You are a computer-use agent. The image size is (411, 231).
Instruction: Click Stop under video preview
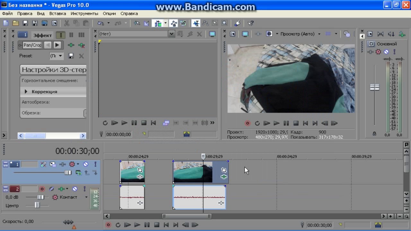pyautogui.click(x=296, y=123)
